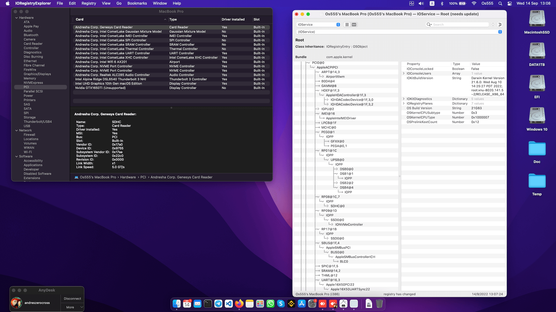The width and height of the screenshot is (556, 312).
Task: Open Terminal from the dock
Action: [208, 304]
